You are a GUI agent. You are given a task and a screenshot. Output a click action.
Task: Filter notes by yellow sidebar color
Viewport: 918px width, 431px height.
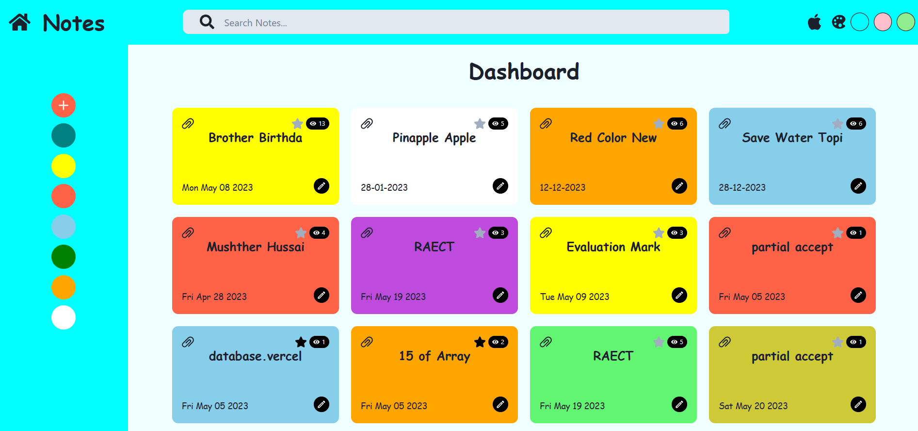click(64, 166)
